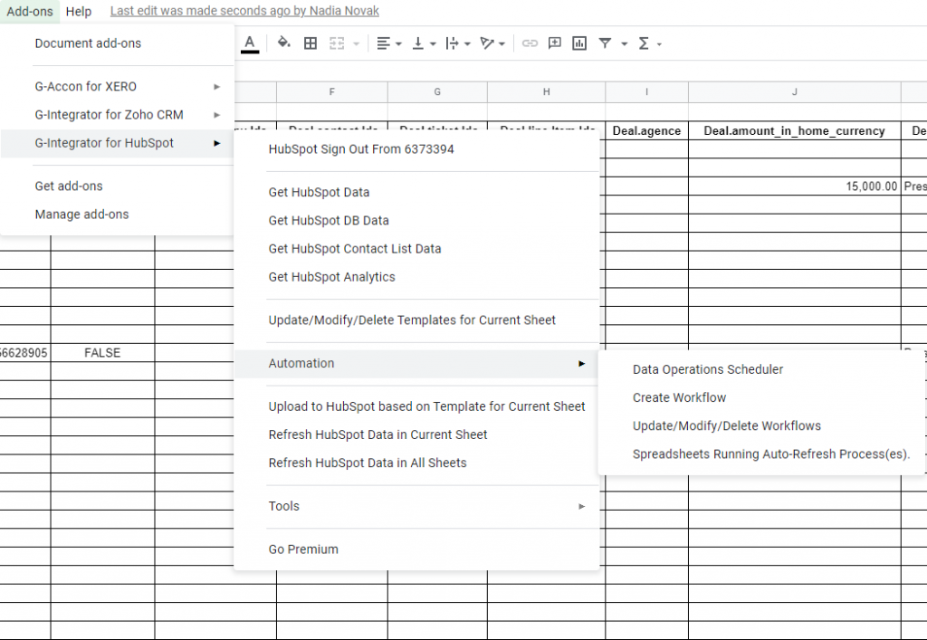Click Upload to HubSpot based on Template
The height and width of the screenshot is (640, 927).
[x=416, y=406]
